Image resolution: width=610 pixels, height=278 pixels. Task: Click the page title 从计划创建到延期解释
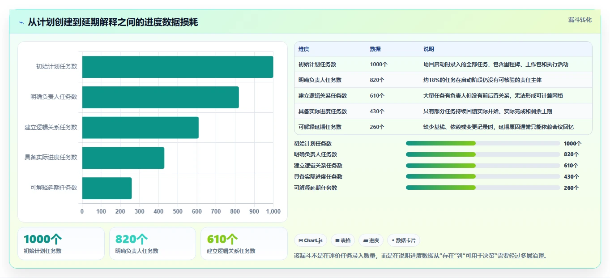(x=113, y=22)
